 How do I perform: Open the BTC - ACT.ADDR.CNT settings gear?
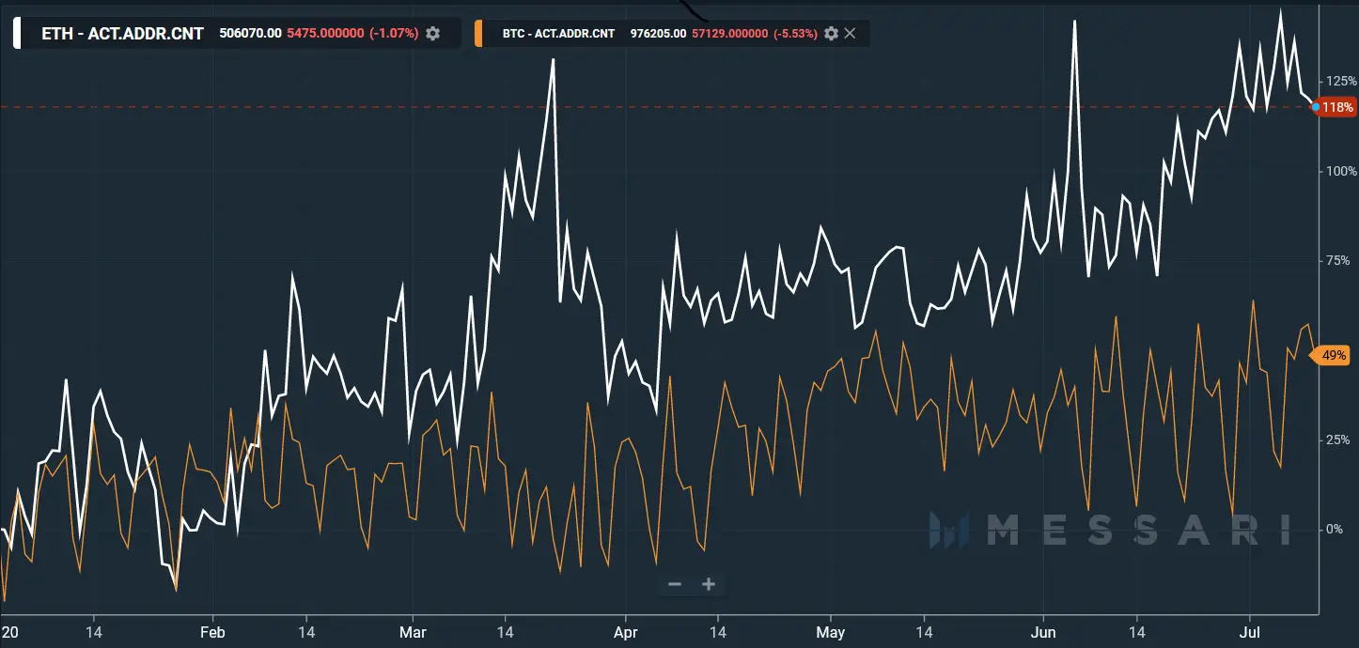[831, 33]
